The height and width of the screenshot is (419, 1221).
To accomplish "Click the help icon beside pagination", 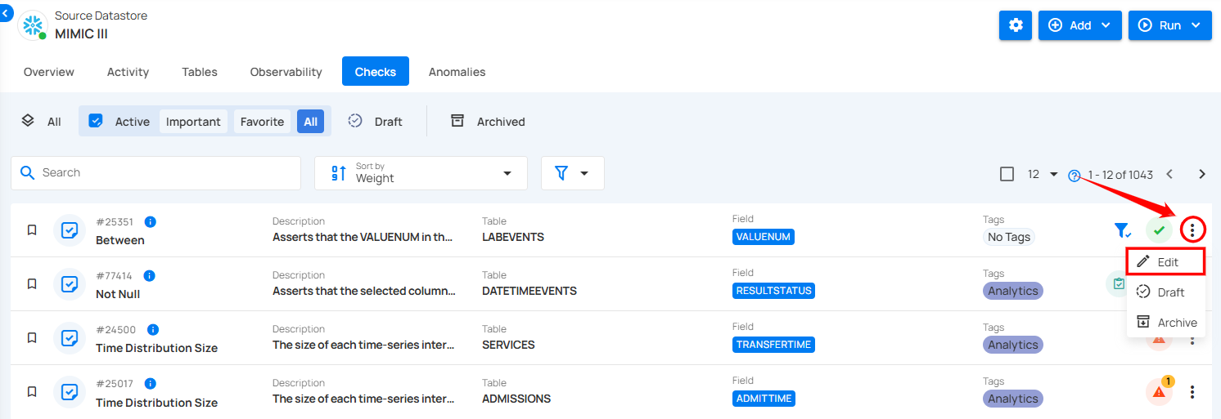I will [1075, 176].
